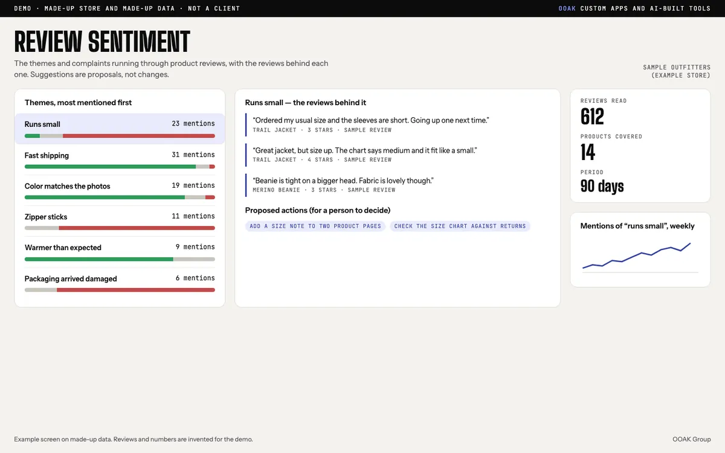Click the Packaging arrived damaged sentiment bar
Image resolution: width=725 pixels, height=453 pixels.
coord(120,290)
